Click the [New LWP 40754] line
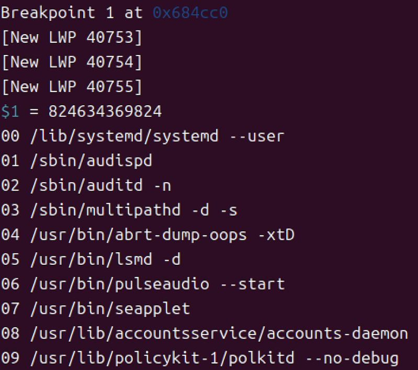Viewport: 418px width, 370px height. pyautogui.click(x=72, y=62)
